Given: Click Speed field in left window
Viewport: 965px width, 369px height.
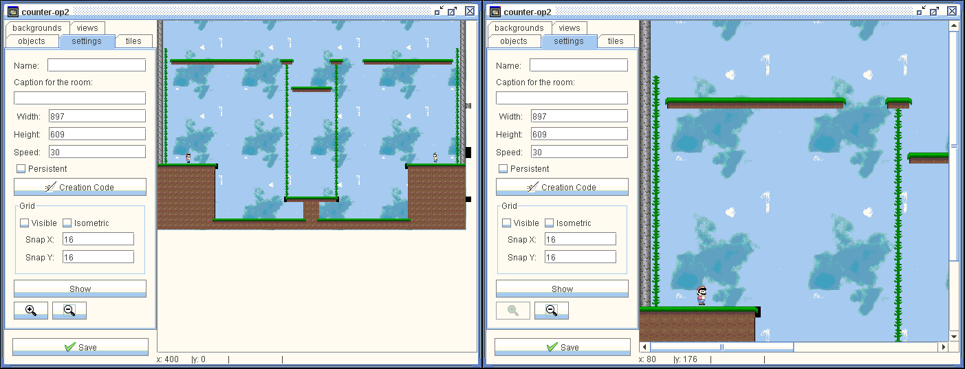Looking at the screenshot, I should (96, 152).
